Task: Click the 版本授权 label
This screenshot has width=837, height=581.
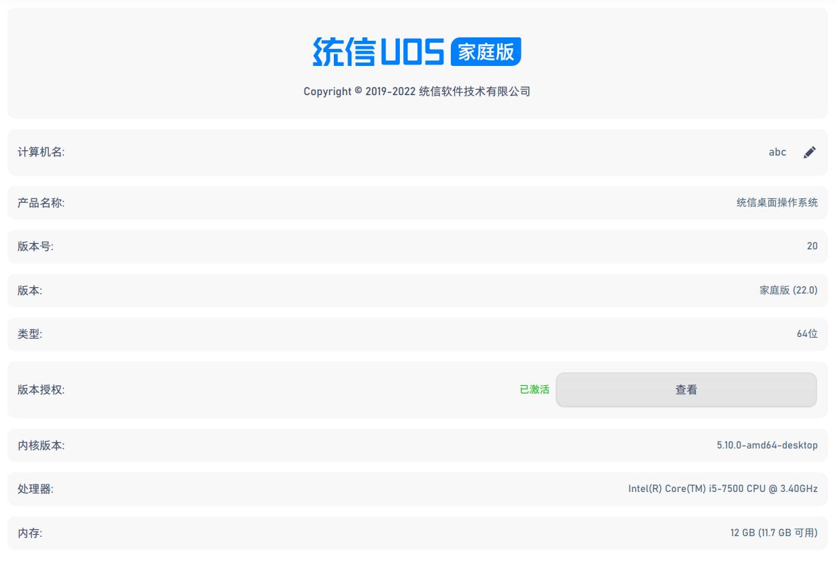Action: point(41,390)
